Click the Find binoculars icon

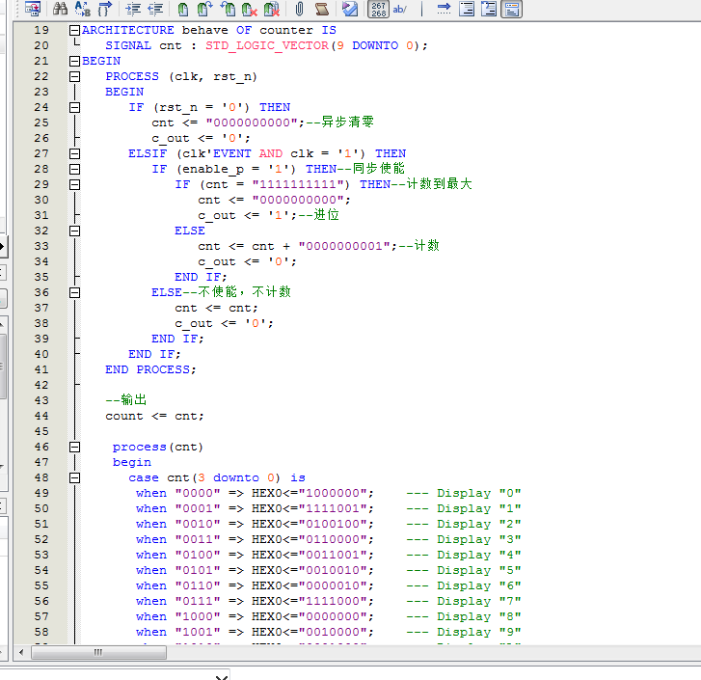(x=60, y=9)
